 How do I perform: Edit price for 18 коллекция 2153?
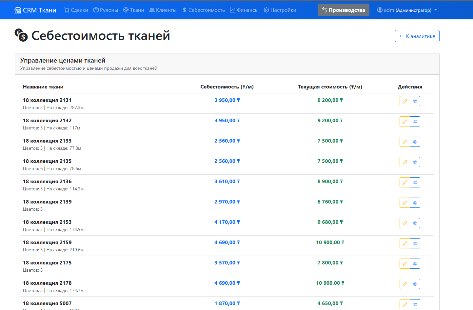pyautogui.click(x=405, y=223)
